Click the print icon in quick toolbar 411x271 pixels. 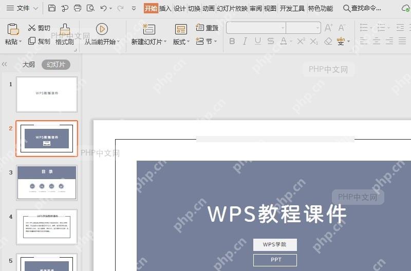point(78,8)
